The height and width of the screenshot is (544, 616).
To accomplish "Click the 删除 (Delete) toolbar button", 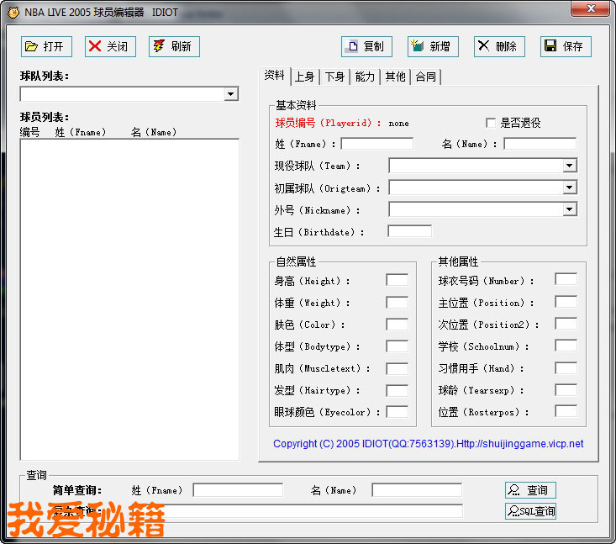I will tap(499, 46).
